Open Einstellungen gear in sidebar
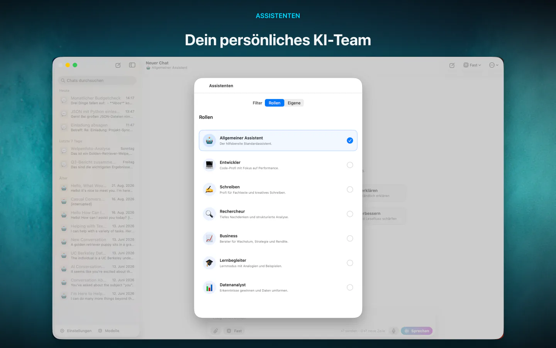556x348 pixels. pos(76,331)
